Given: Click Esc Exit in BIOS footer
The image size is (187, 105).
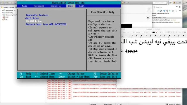Looking at the screenshot, I should [x=25, y=77].
